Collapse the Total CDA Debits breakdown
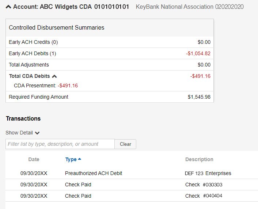The width and height of the screenshot is (258, 209). click(x=54, y=76)
